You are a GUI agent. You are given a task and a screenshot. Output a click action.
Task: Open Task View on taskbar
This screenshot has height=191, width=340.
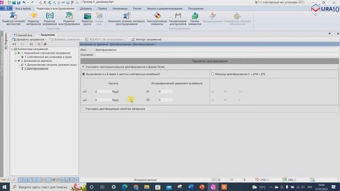tap(103, 187)
